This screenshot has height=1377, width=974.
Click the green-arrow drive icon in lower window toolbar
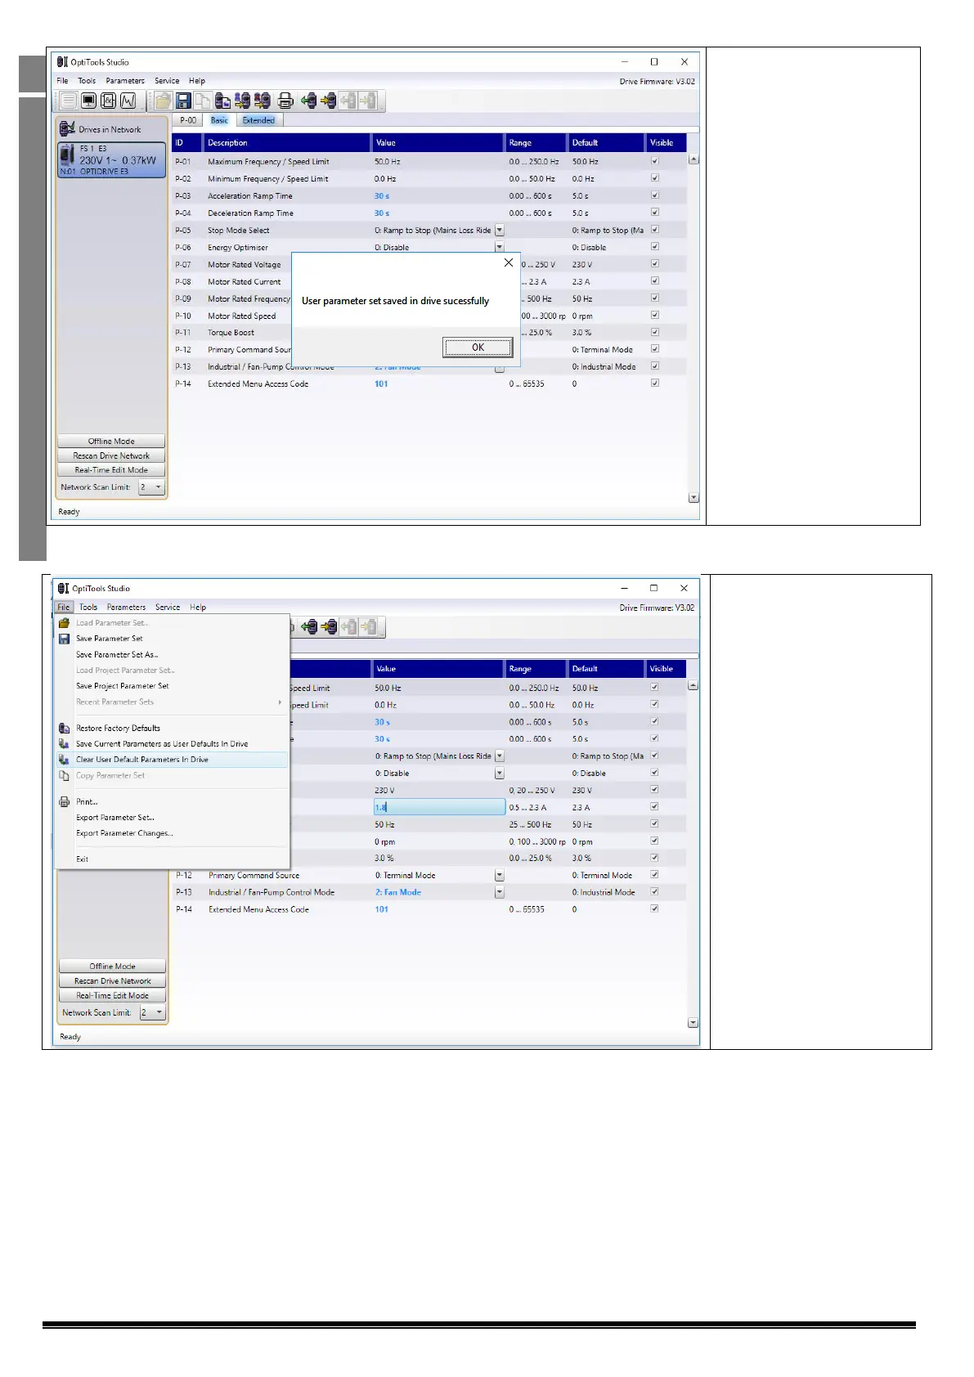click(309, 627)
